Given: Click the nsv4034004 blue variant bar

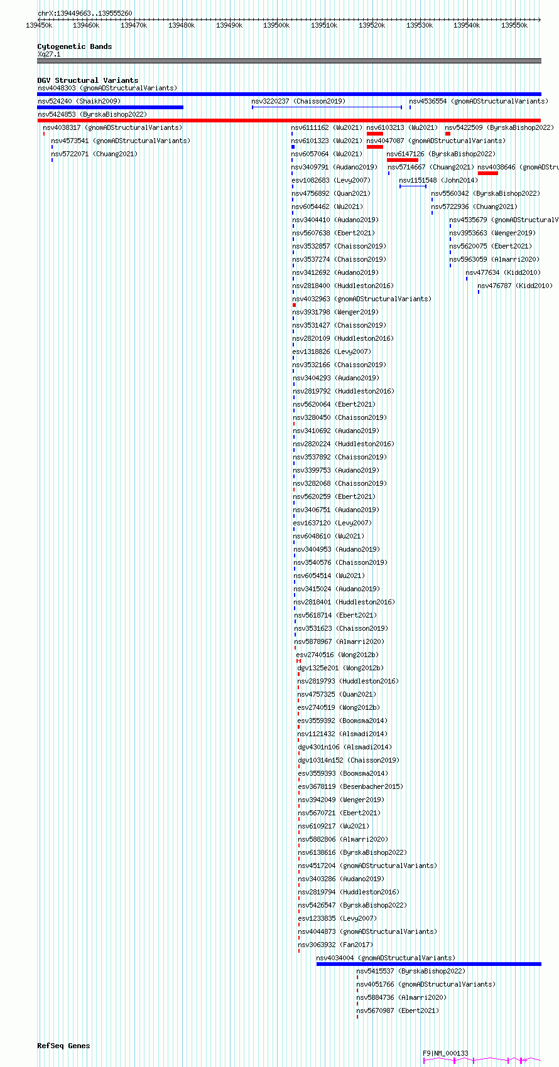Looking at the screenshot, I should 429,964.
